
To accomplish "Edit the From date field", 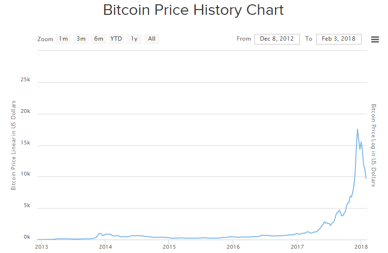I will point(277,39).
